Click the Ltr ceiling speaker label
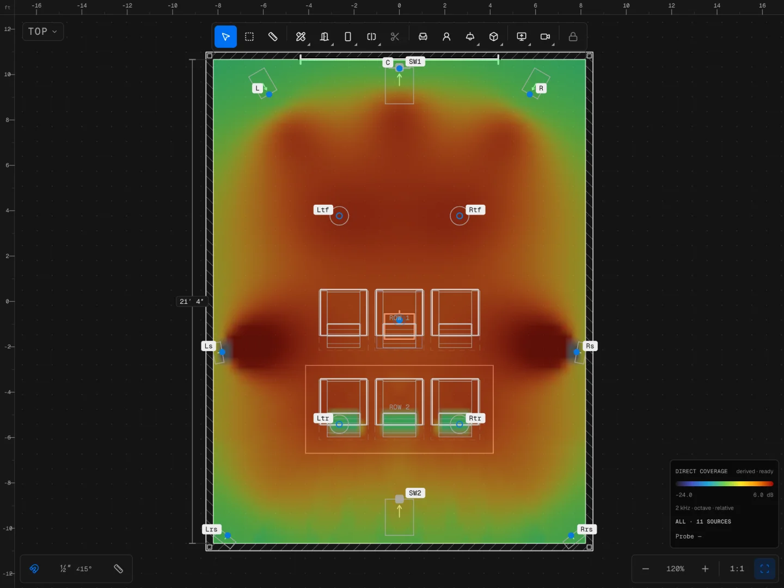784x588 pixels. point(323,418)
